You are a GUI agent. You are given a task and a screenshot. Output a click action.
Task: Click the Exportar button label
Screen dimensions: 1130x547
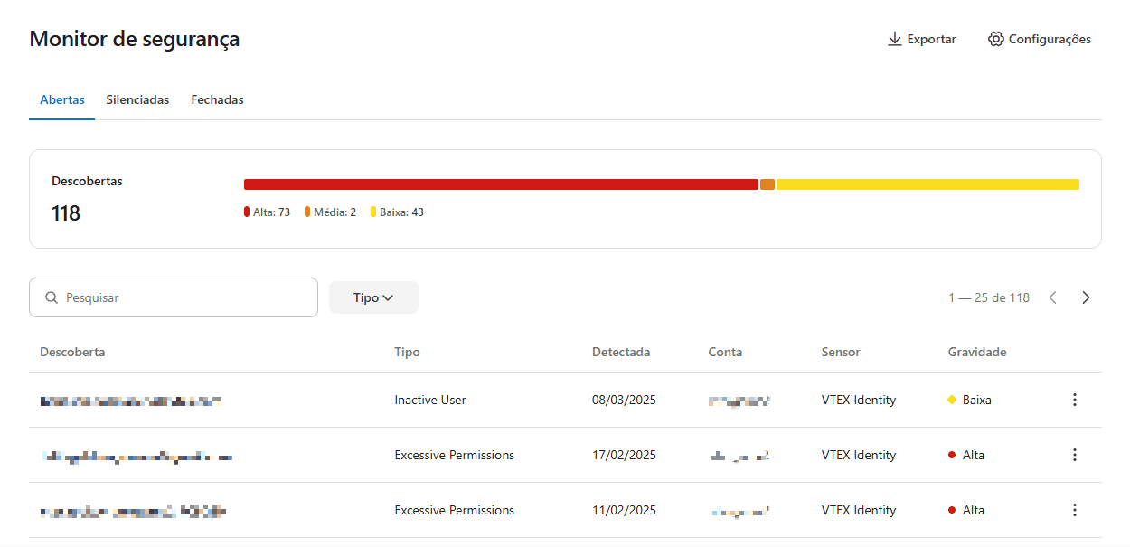point(931,40)
